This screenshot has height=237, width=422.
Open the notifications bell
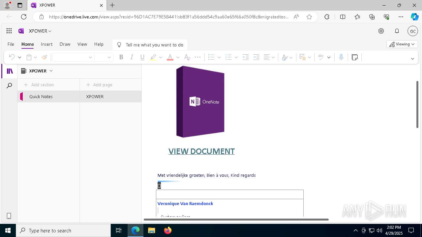point(397,31)
